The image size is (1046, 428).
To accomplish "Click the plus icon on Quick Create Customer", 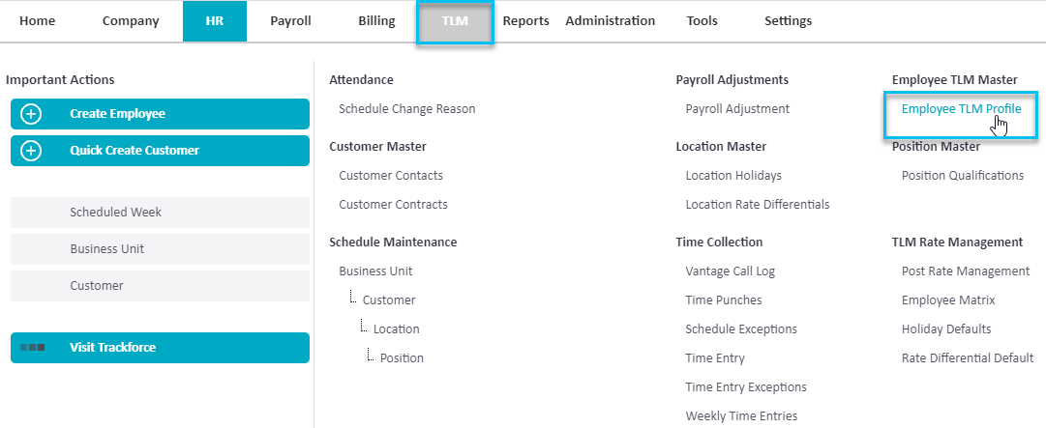I will [x=31, y=151].
